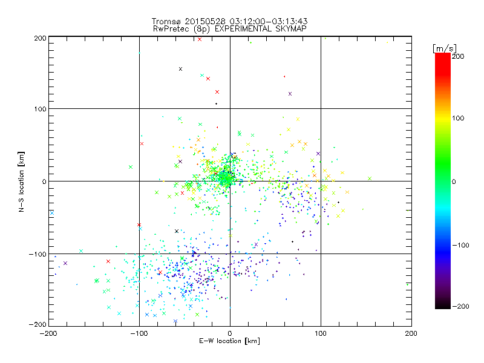
Task: Click the colorbar '0' tick label
Action: point(454,181)
